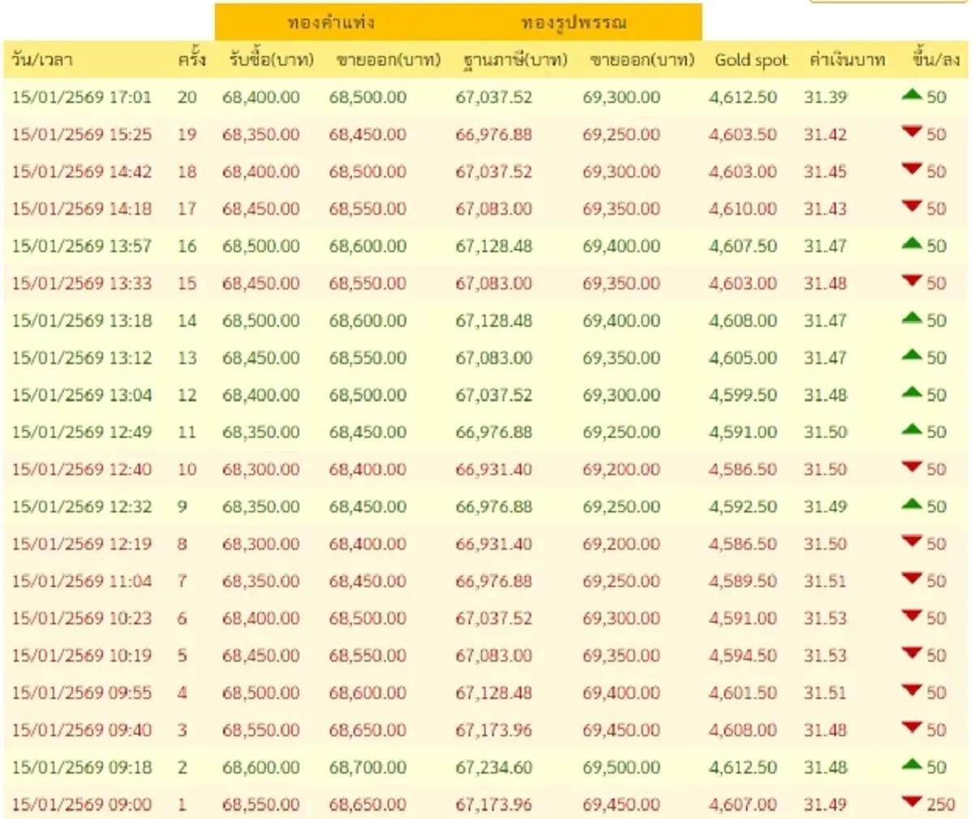
Task: Select the timestamp 15/01/2569 17:01 entry
Action: point(83,96)
